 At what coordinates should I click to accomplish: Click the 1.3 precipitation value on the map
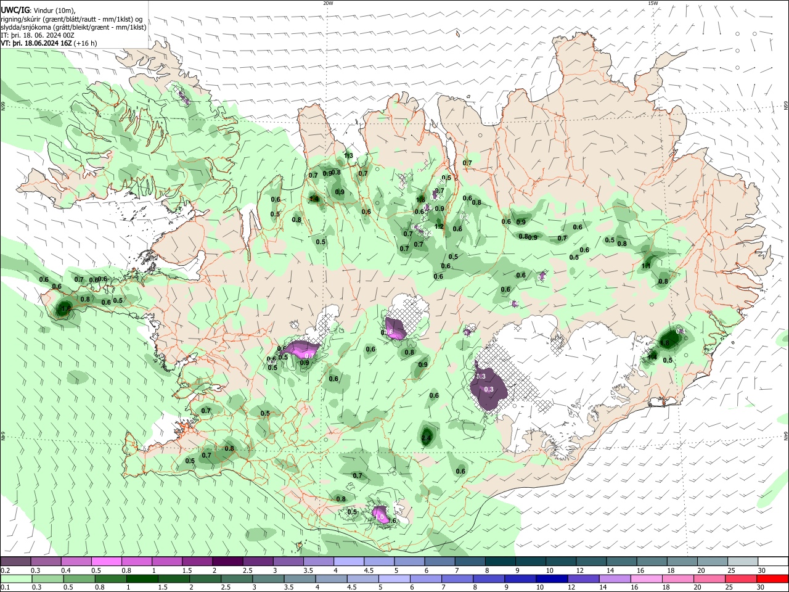pos(348,156)
